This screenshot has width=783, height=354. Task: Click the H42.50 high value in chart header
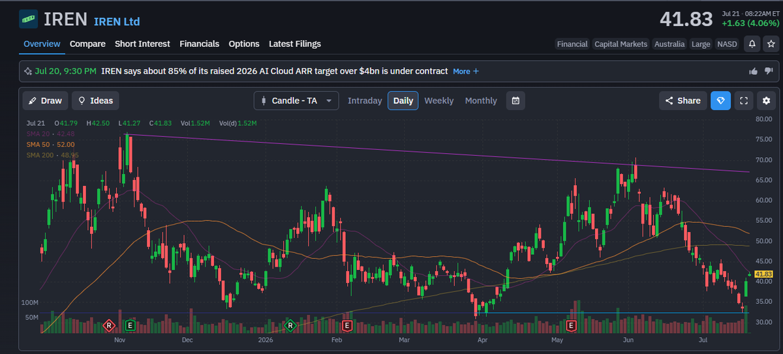99,123
